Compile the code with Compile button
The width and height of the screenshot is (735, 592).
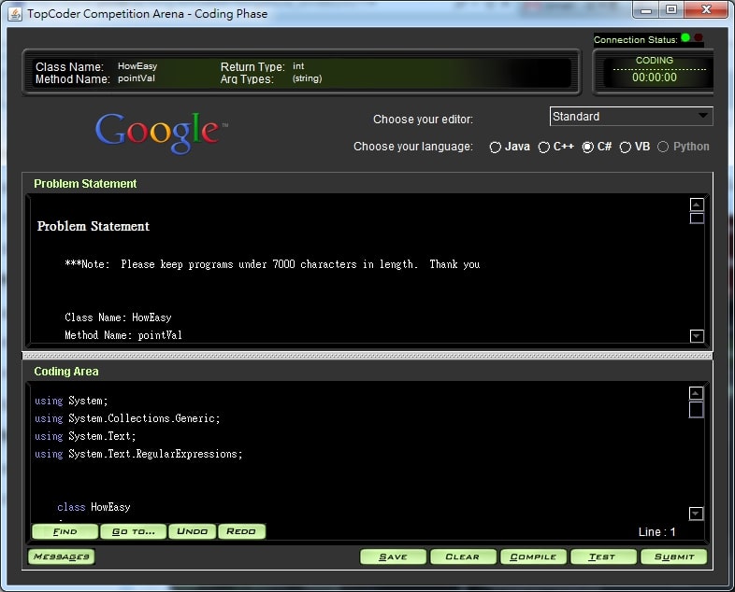533,557
